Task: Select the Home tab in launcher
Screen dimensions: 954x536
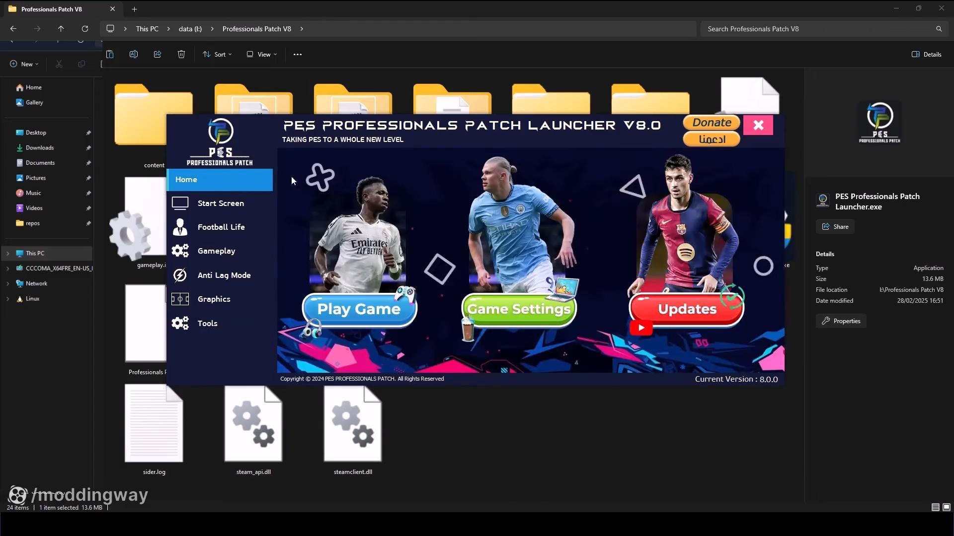Action: point(220,180)
